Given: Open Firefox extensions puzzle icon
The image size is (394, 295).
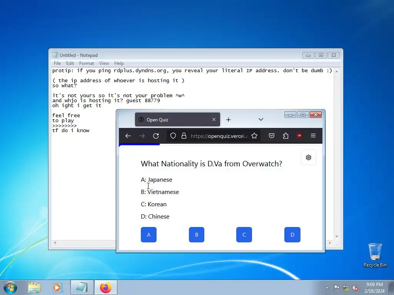Looking at the screenshot, I should [285, 136].
